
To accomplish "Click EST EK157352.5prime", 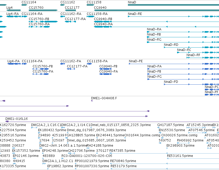I will coord(13,153).
